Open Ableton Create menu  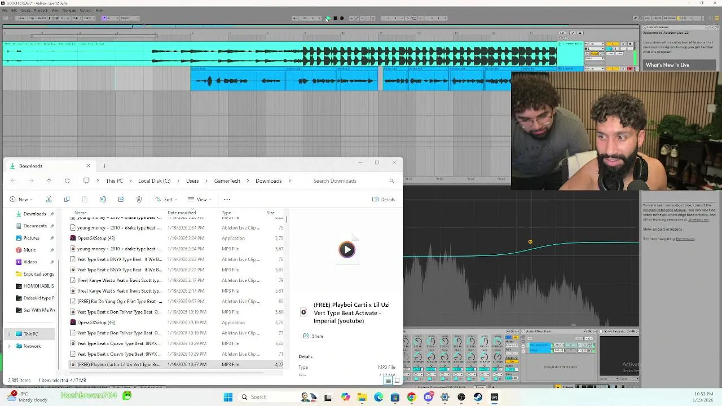click(x=25, y=10)
